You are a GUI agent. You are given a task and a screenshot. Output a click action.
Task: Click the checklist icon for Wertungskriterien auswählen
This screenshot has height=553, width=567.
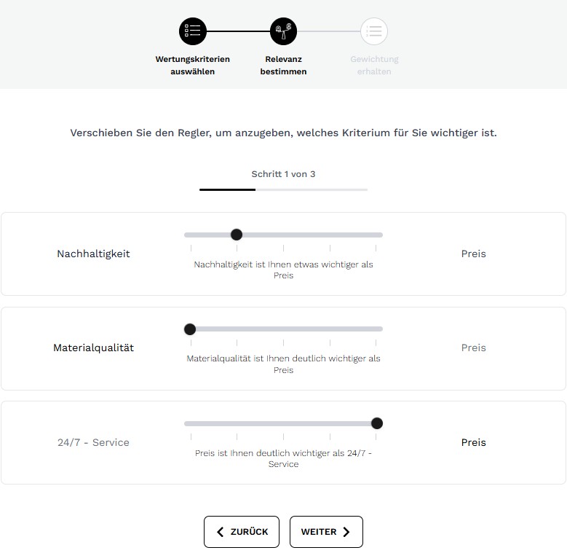193,31
